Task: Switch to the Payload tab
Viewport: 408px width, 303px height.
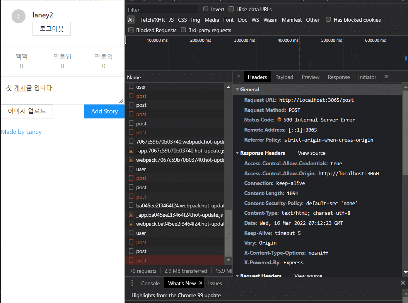Action: coord(284,77)
